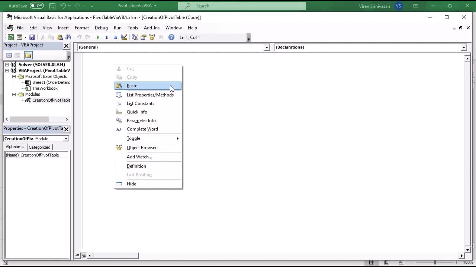Viewport: 476px width, 267px height.
Task: Choose List Properties/Methods in context menu
Action: coord(148,95)
